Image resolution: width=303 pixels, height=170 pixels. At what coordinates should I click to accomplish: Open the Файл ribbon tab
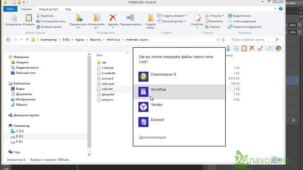[x=10, y=9]
